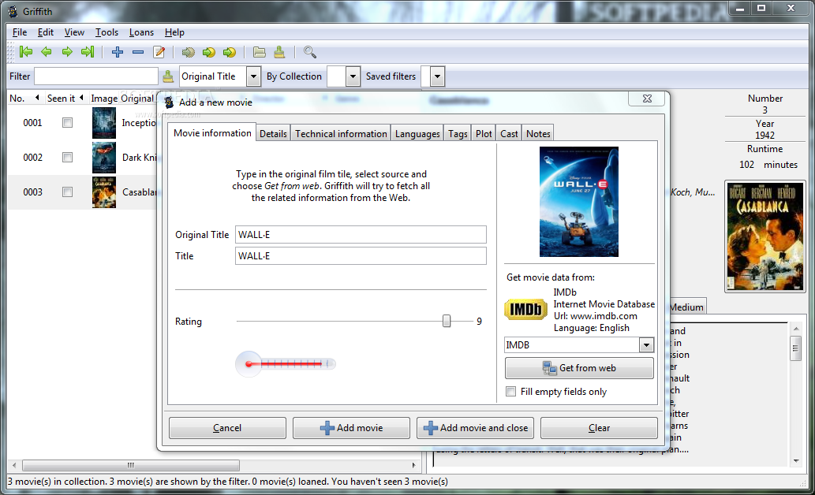Click the second yellow loan toolbar icon
Image resolution: width=815 pixels, height=495 pixels.
[x=208, y=53]
